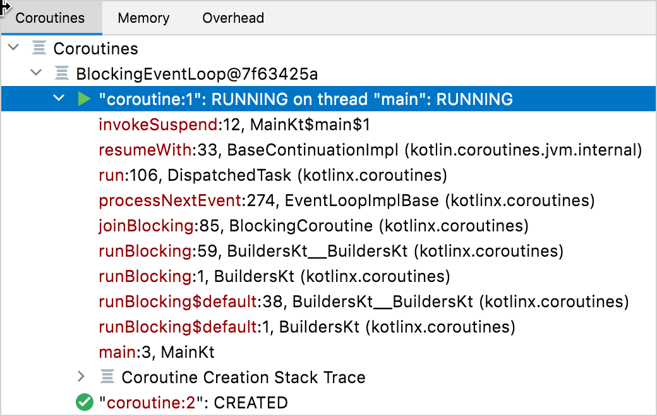657x416 pixels.
Task: Collapse the coroutine:1 RUNNING entry
Action: pos(59,99)
